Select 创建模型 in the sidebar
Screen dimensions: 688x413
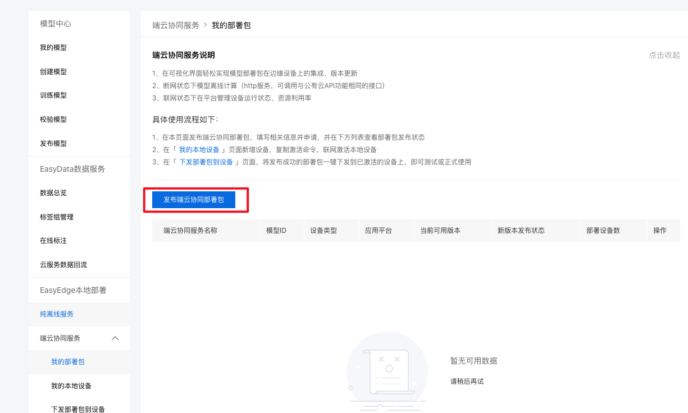[x=53, y=72]
